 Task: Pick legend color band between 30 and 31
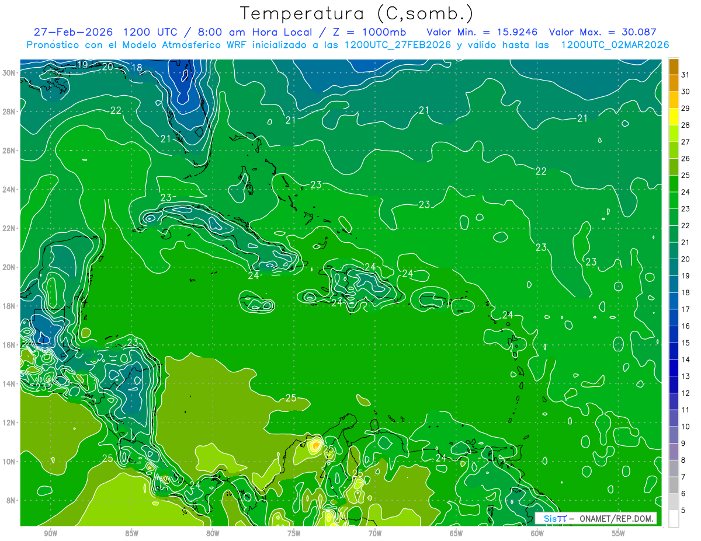[674, 82]
